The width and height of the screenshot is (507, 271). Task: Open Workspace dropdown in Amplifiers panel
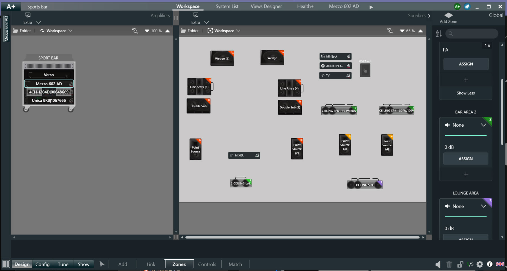[56, 31]
